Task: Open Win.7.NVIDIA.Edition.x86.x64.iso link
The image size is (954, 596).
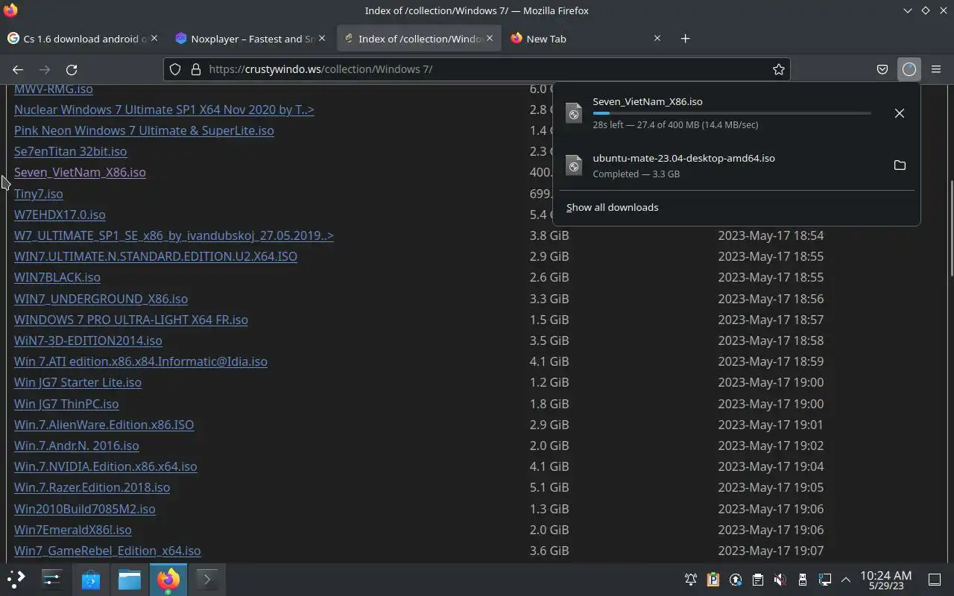Action: tap(106, 466)
